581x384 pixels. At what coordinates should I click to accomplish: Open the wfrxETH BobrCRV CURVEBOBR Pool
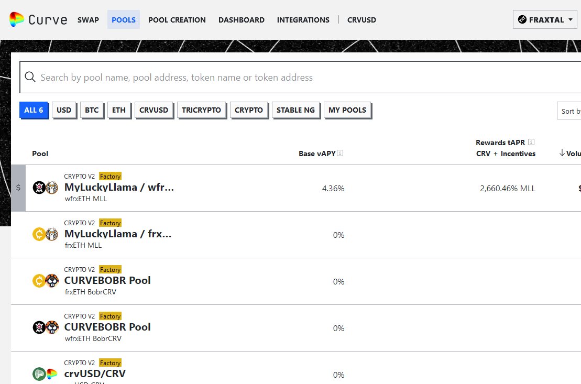click(x=107, y=327)
